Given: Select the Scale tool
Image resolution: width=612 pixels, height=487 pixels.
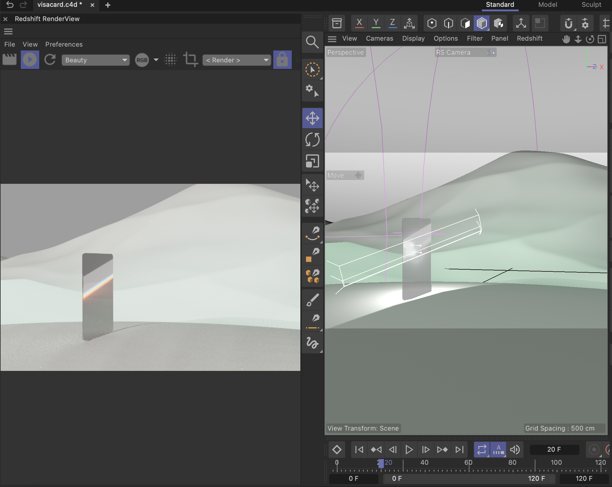Looking at the screenshot, I should pyautogui.click(x=312, y=161).
